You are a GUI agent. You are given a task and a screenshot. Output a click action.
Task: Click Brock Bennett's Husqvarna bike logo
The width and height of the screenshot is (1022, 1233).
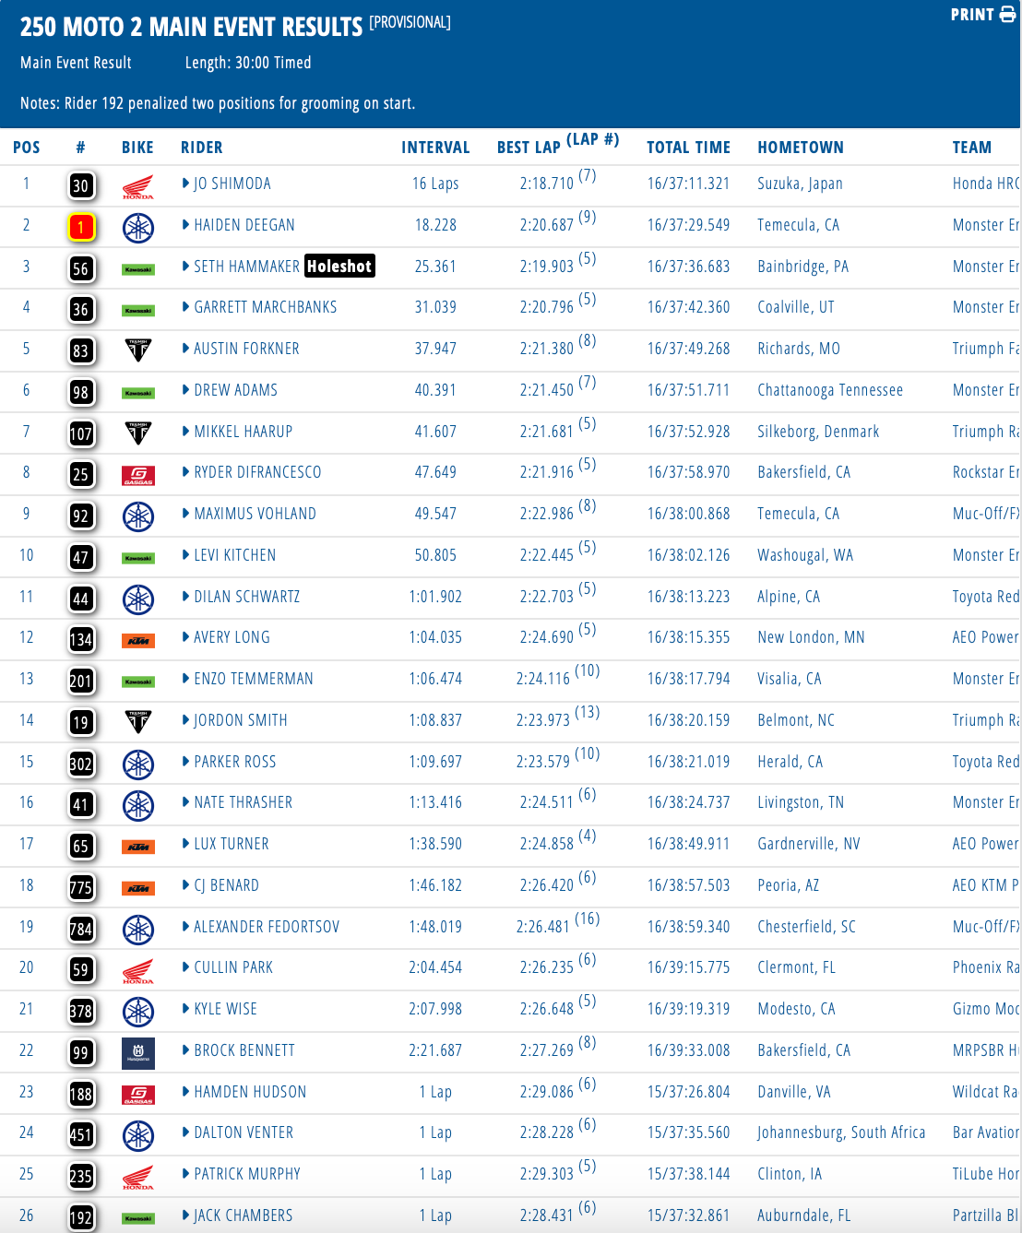(138, 1052)
